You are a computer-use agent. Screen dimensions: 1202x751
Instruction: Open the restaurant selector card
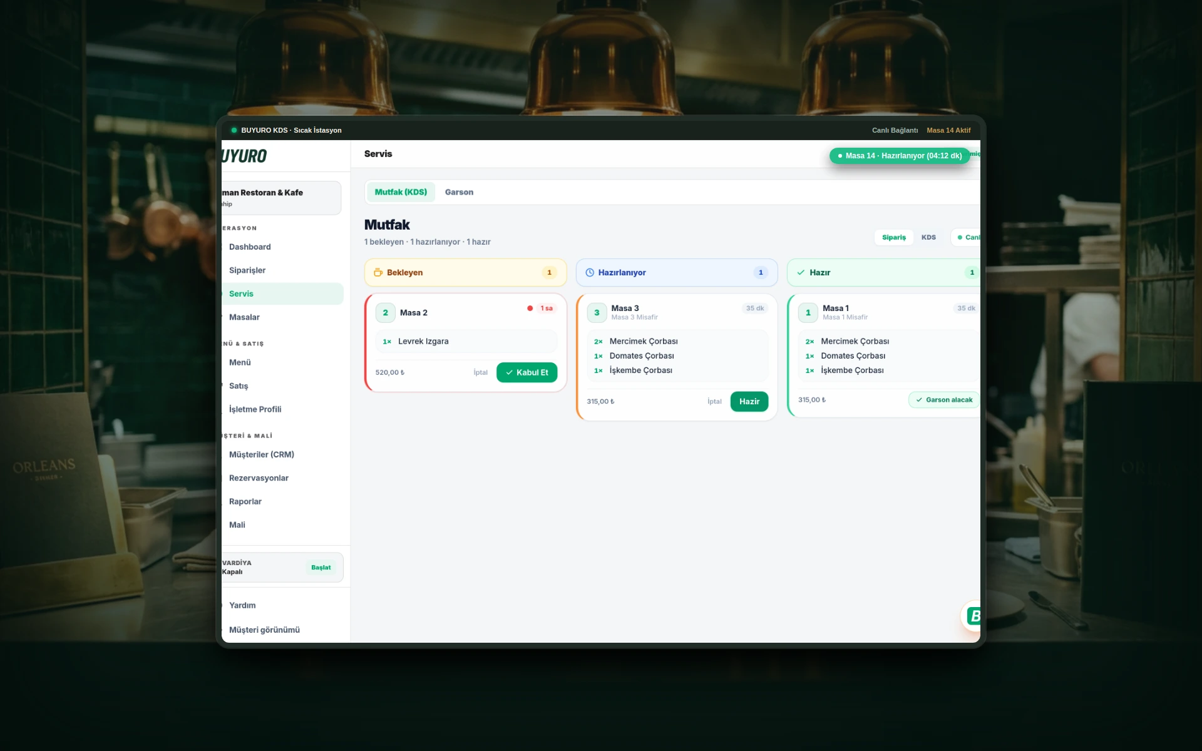(281, 198)
